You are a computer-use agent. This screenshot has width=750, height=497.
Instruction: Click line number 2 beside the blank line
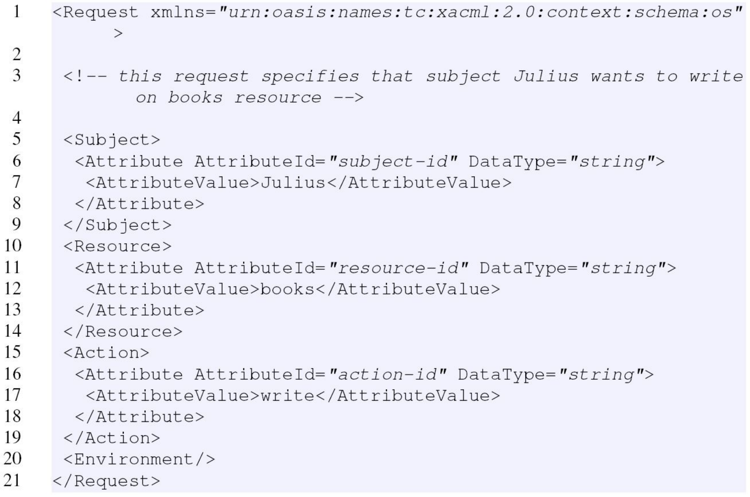tap(17, 54)
